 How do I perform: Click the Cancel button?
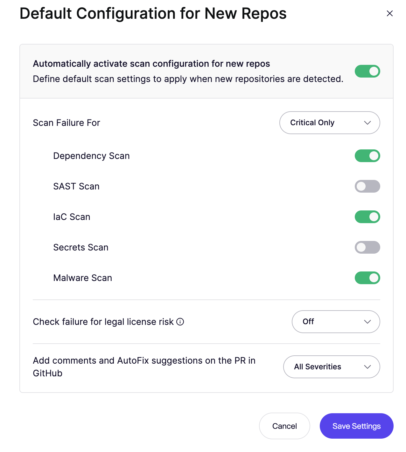(284, 426)
